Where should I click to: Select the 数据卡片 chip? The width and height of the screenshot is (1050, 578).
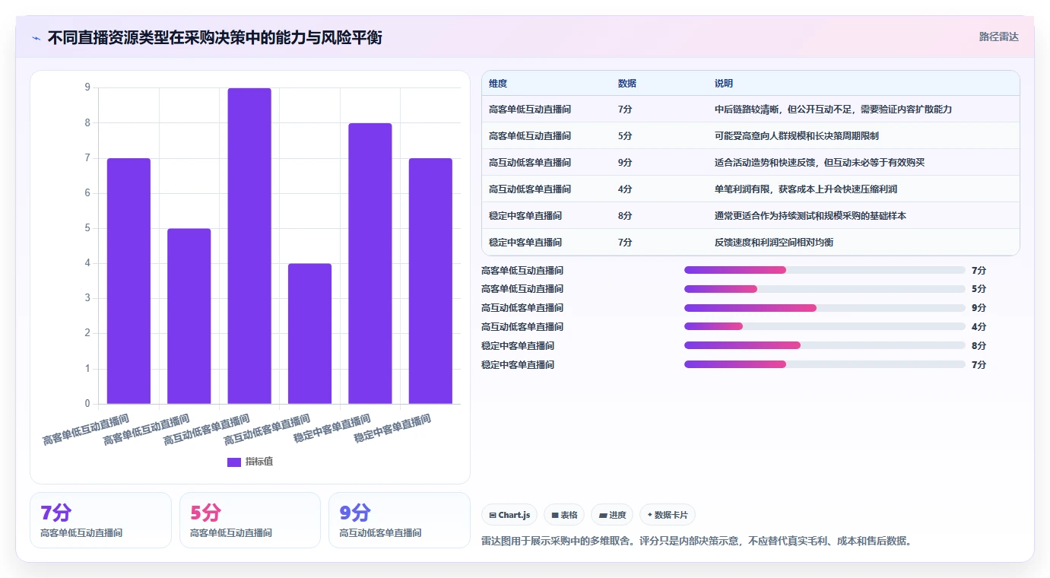point(668,515)
